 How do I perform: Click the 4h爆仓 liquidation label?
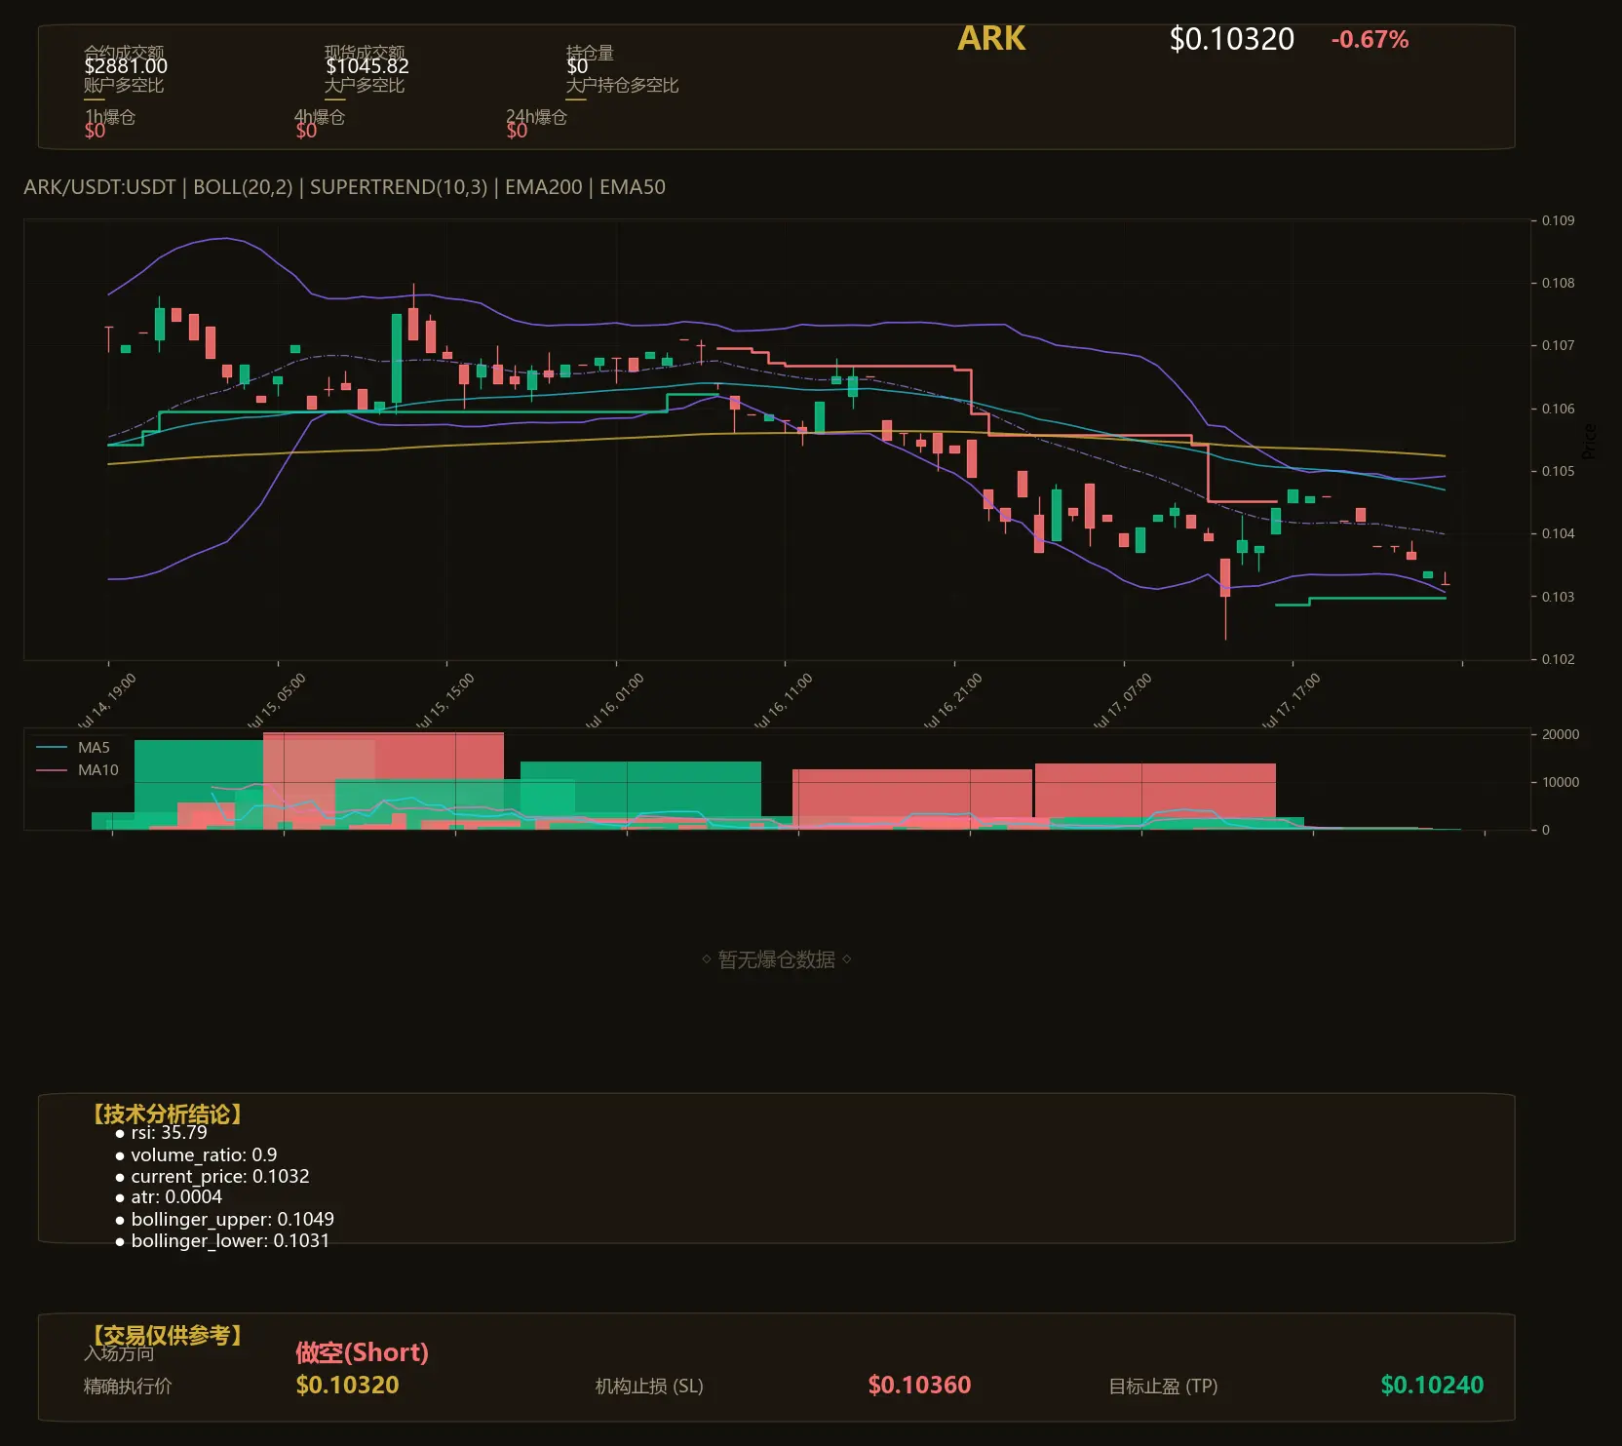320,117
